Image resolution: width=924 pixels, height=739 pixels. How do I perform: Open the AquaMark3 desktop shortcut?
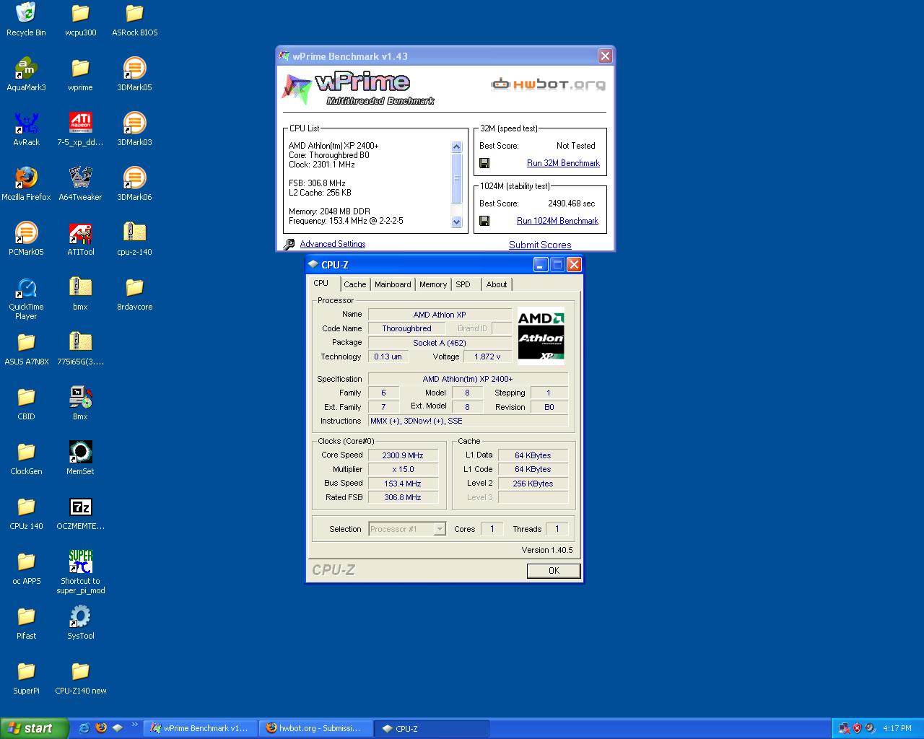click(x=26, y=74)
